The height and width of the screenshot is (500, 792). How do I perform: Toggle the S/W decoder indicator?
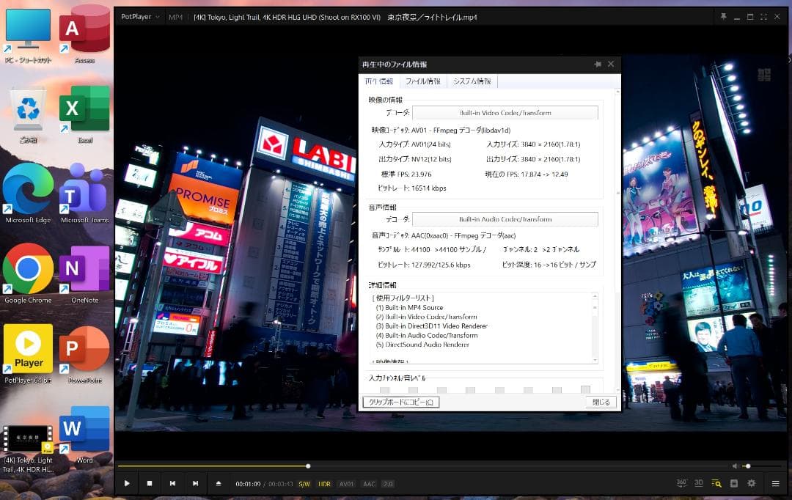(x=304, y=484)
